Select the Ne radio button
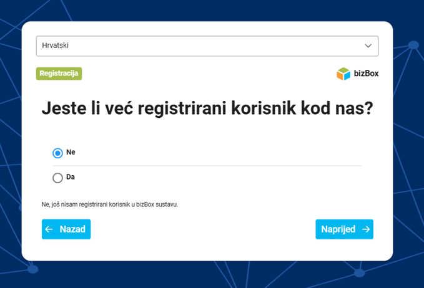424x288 pixels. [57, 153]
